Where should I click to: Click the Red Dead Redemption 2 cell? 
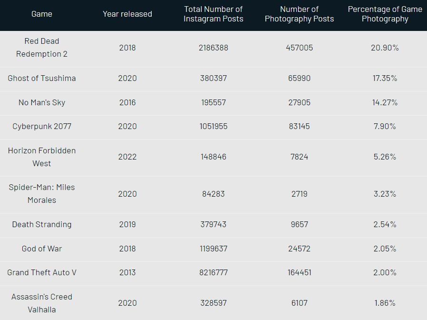42,48
